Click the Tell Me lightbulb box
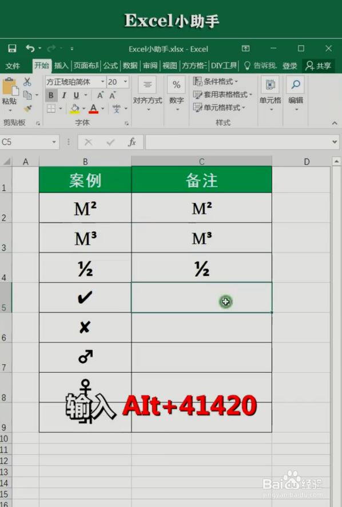Image resolution: width=342 pixels, height=507 pixels. [261, 66]
